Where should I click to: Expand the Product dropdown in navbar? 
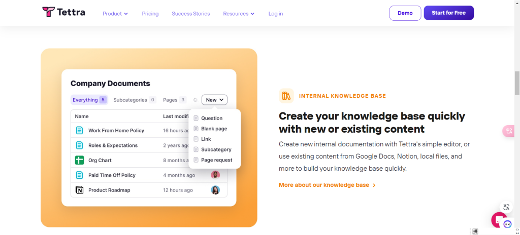click(x=115, y=14)
